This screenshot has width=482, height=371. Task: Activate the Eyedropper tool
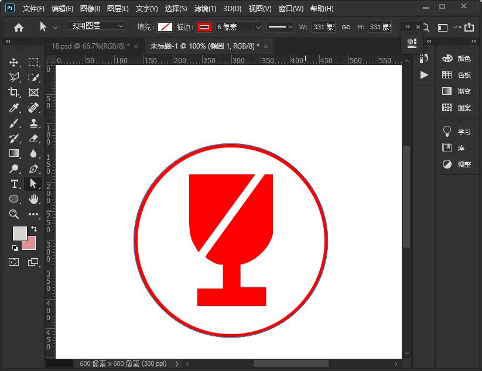coord(14,107)
